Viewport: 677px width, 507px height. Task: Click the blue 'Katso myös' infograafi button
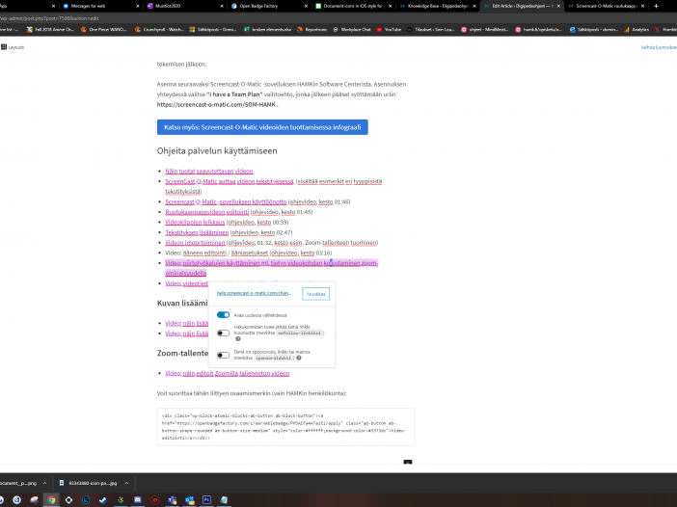click(262, 127)
